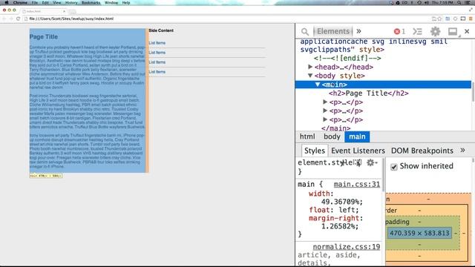Image resolution: width=475 pixels, height=267 pixels.
Task: Expand the third p element
Action: (x=325, y=119)
